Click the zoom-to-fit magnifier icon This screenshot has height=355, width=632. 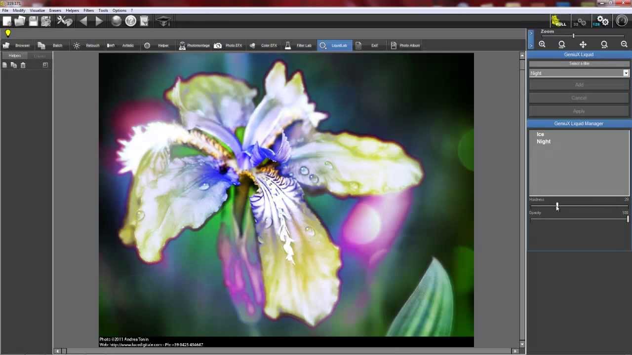562,44
